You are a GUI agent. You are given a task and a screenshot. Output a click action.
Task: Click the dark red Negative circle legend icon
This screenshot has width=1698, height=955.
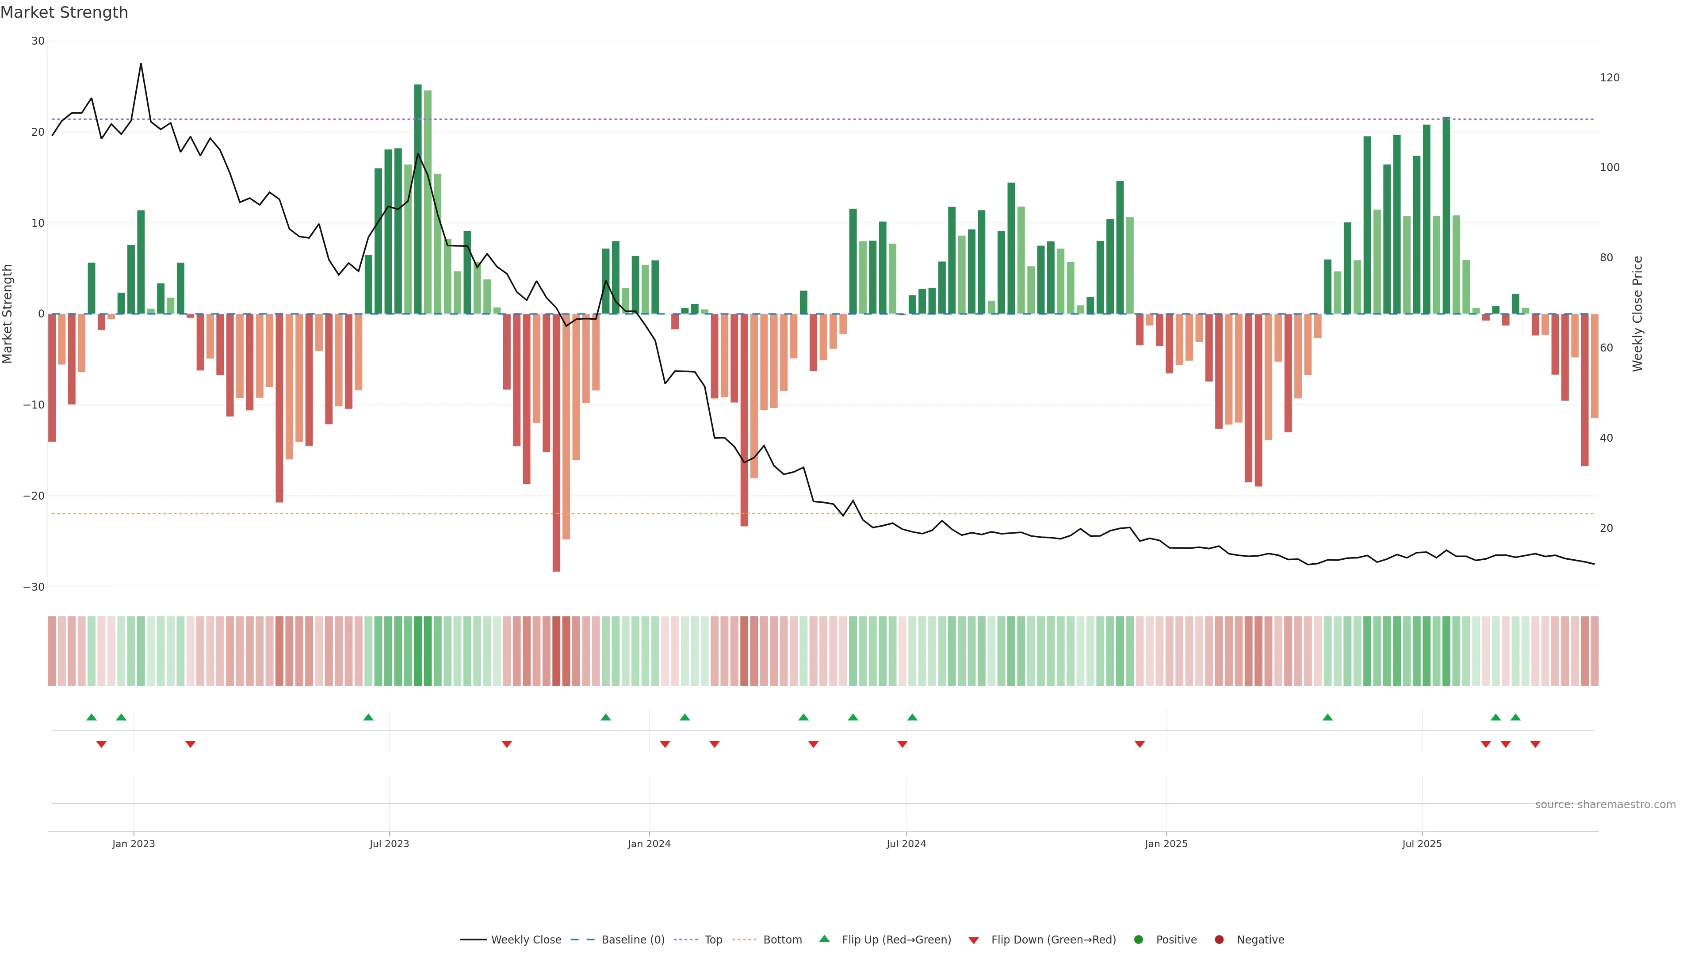tap(1219, 939)
